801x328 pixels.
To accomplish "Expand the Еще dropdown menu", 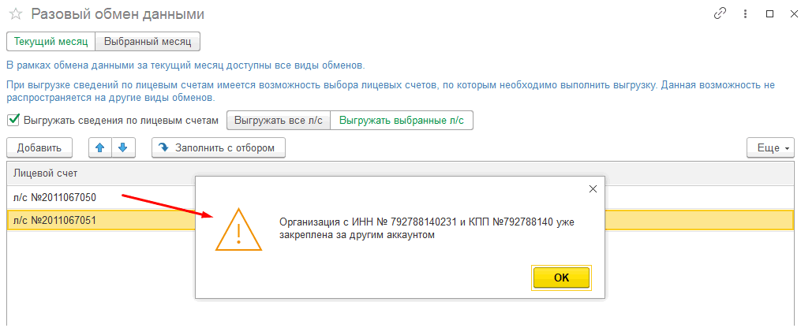I will pos(770,148).
